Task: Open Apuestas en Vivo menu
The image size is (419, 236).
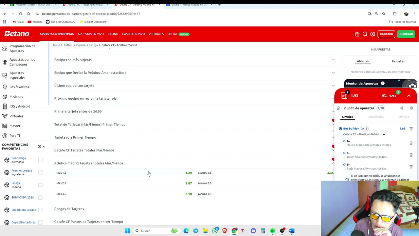Action: click(91, 34)
